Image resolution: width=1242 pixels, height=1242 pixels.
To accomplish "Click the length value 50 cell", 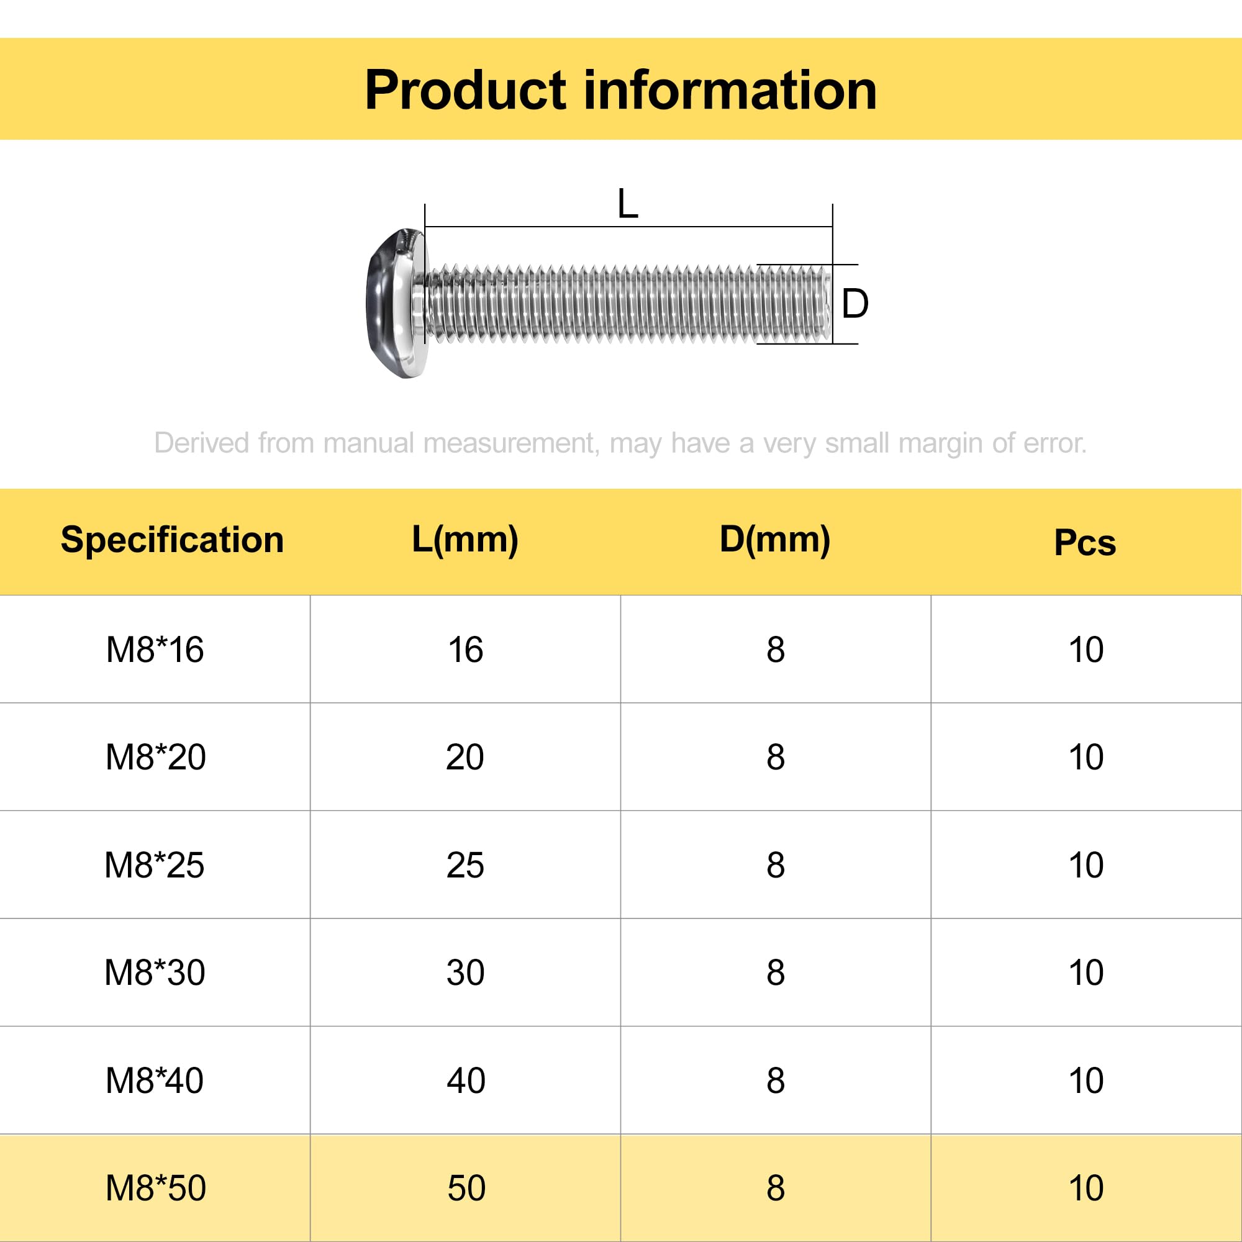I will tap(465, 1188).
